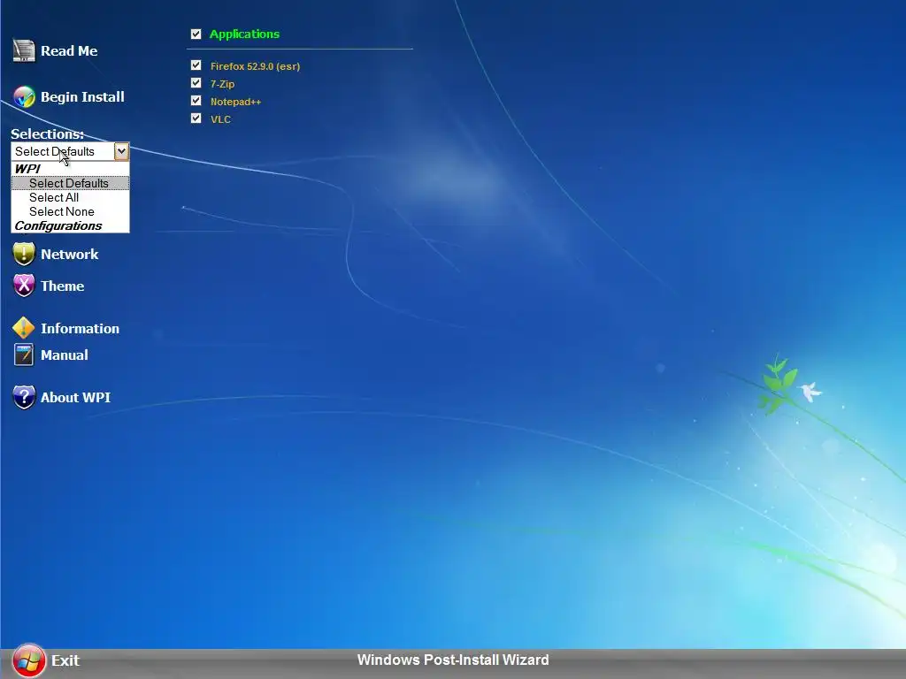Open the Manual label
The image size is (906, 679).
click(x=64, y=355)
